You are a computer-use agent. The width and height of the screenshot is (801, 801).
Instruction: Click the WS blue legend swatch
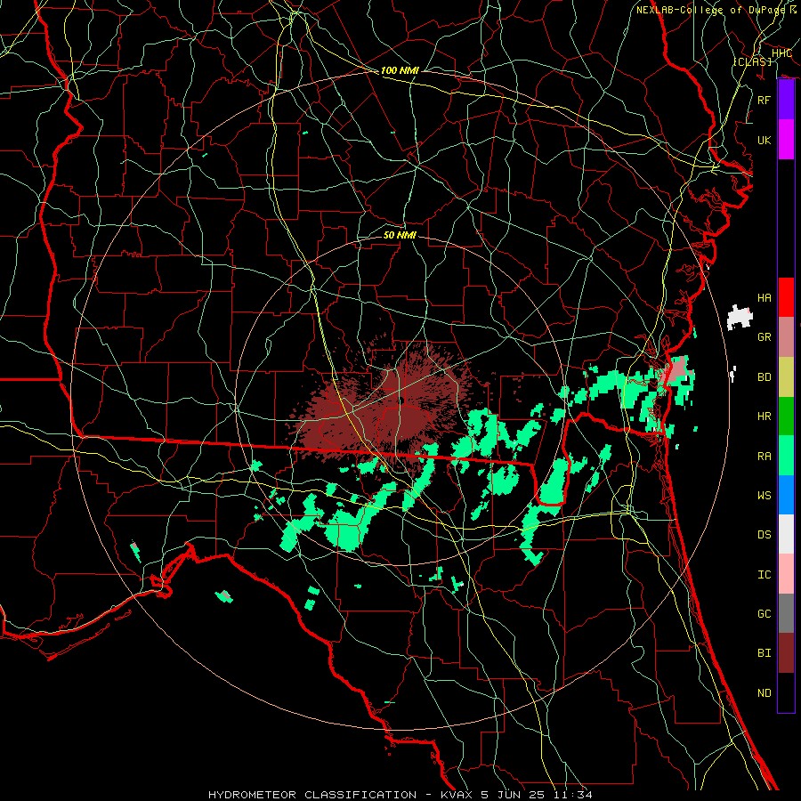(786, 495)
